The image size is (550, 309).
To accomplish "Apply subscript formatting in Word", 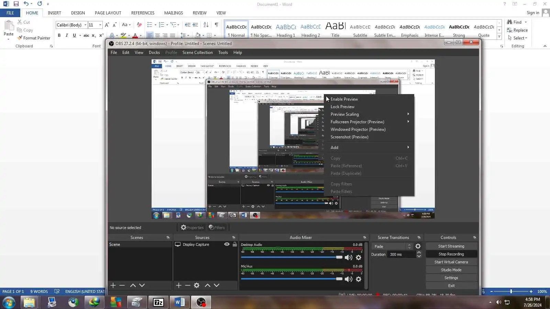I will [94, 35].
